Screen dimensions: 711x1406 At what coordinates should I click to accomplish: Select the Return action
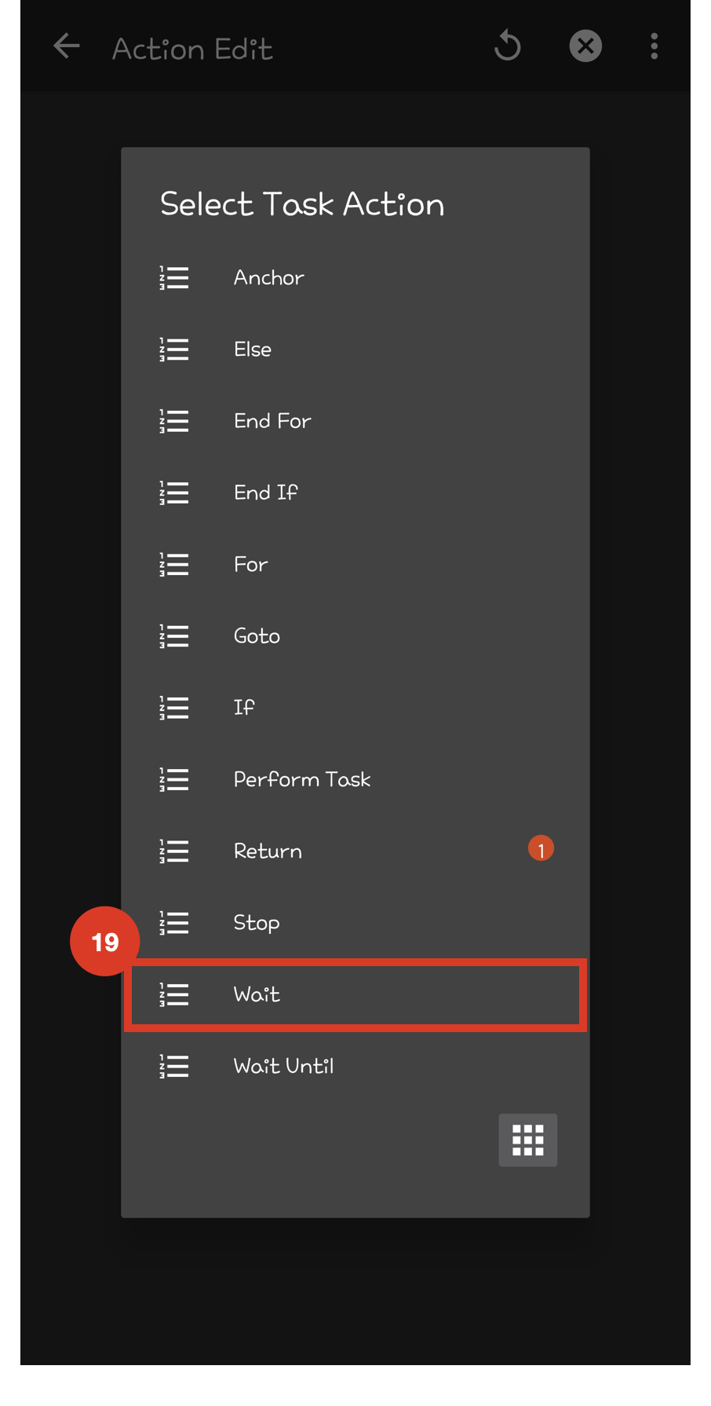tap(268, 851)
